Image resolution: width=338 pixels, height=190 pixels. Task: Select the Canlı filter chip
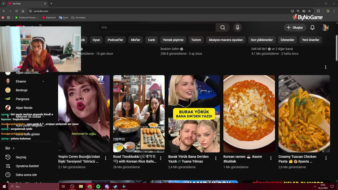pos(151,40)
